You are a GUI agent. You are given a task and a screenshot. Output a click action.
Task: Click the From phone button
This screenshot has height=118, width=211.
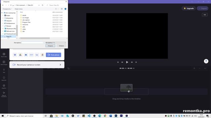point(53,55)
